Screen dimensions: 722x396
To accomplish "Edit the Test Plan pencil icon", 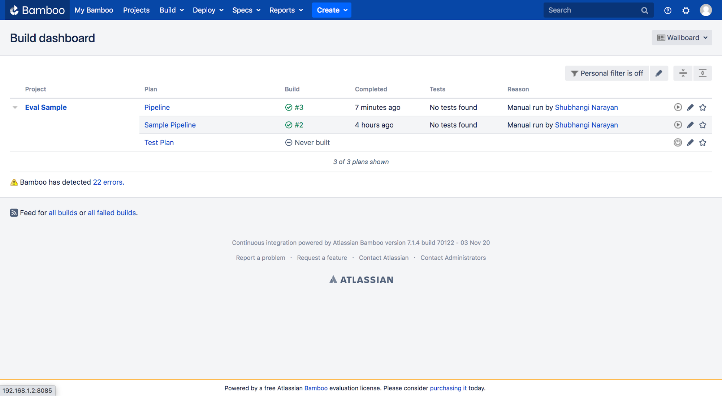I will pos(690,142).
